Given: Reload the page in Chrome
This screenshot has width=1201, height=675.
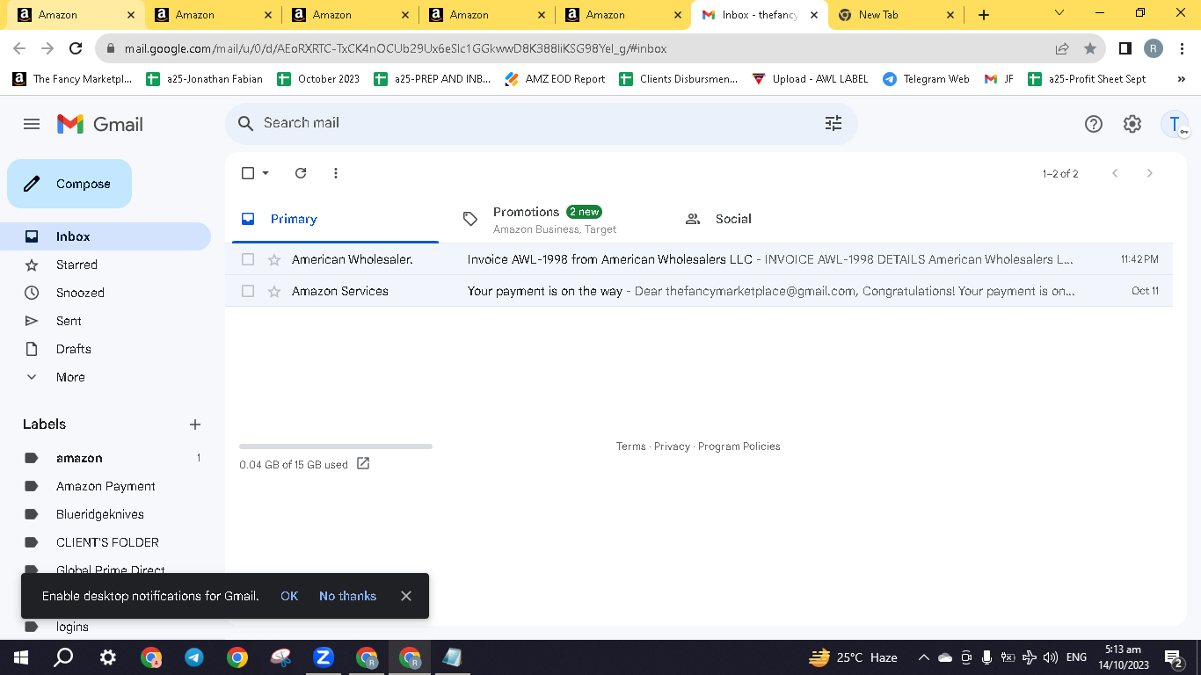Looking at the screenshot, I should point(76,49).
